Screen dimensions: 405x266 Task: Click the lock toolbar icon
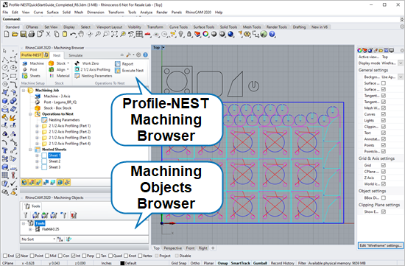(189, 34)
